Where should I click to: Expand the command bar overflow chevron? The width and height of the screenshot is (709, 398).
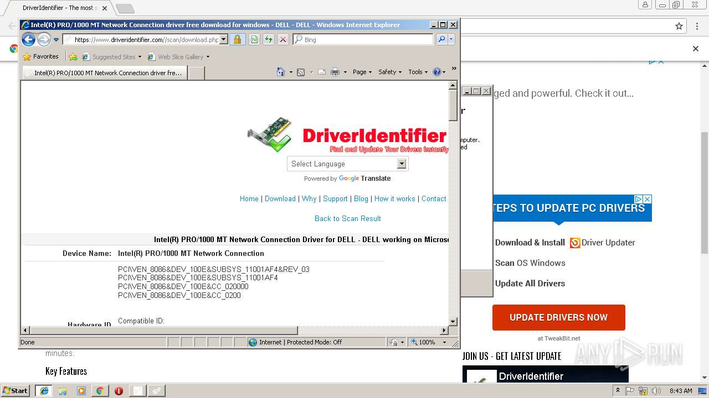pyautogui.click(x=454, y=69)
